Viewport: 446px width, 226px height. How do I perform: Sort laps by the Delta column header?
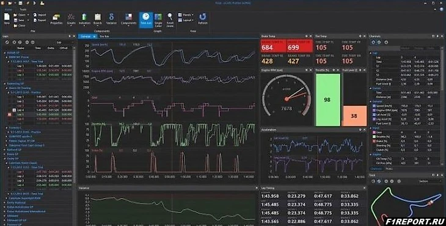pyautogui.click(x=51, y=48)
